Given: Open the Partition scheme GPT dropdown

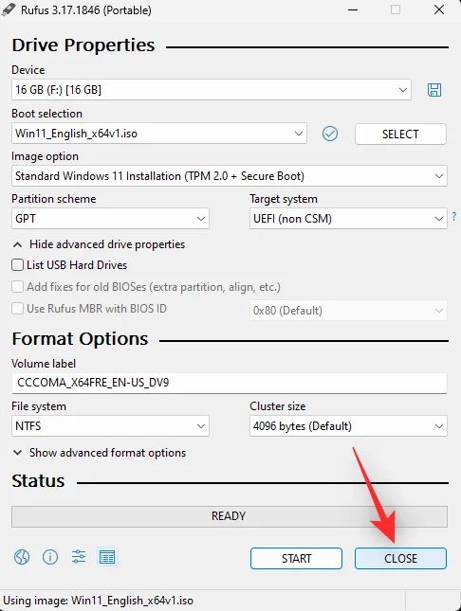Looking at the screenshot, I should coord(110,219).
